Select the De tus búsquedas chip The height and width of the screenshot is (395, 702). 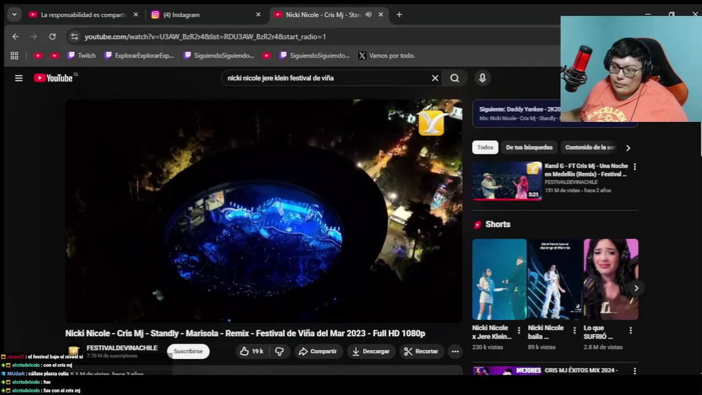[529, 147]
